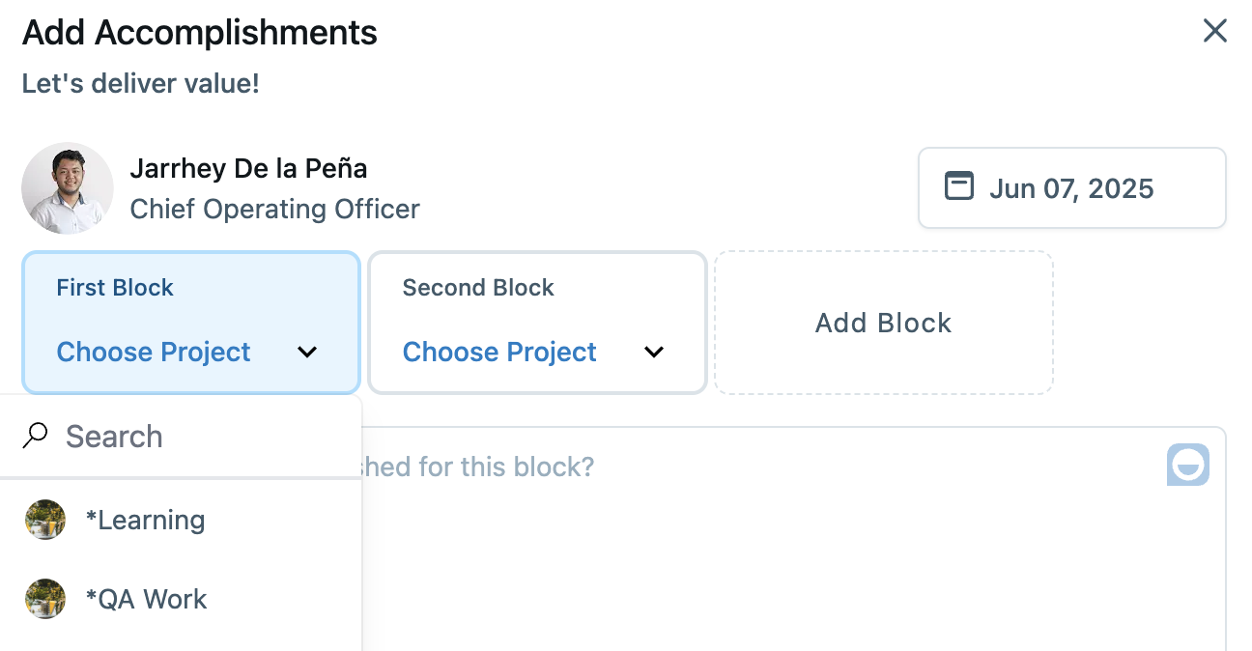Click the Jarrhey De la Peña name
The height and width of the screenshot is (651, 1252).
[248, 168]
